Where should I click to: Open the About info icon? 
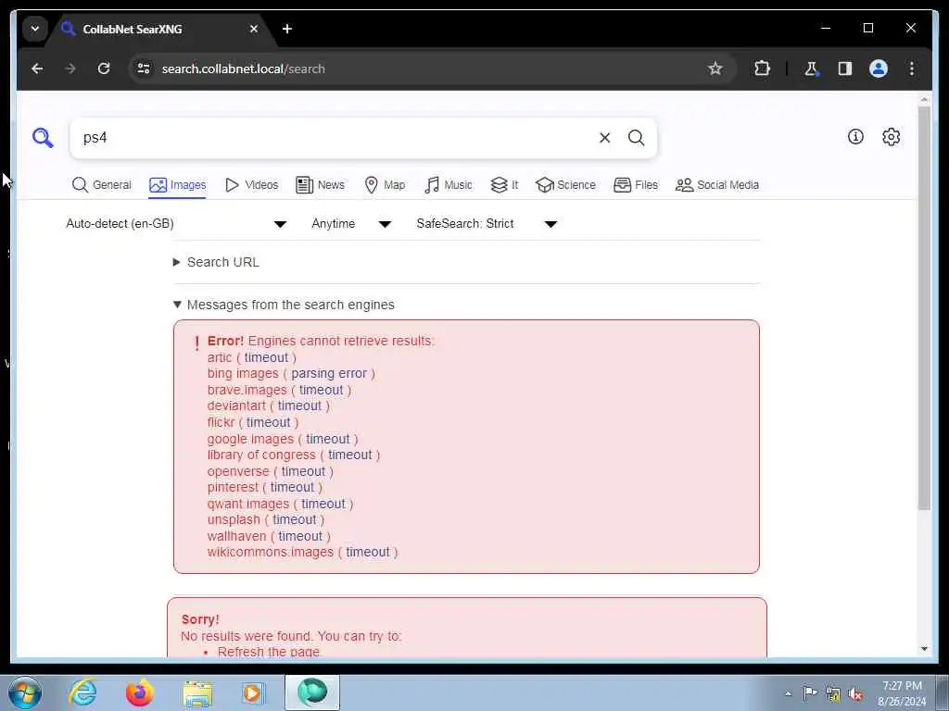click(855, 137)
